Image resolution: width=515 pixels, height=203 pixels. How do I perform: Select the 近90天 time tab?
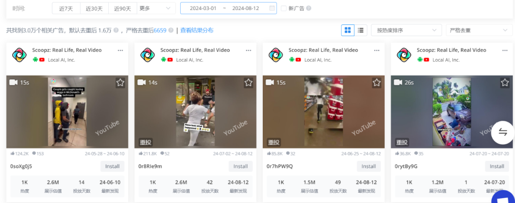point(123,9)
